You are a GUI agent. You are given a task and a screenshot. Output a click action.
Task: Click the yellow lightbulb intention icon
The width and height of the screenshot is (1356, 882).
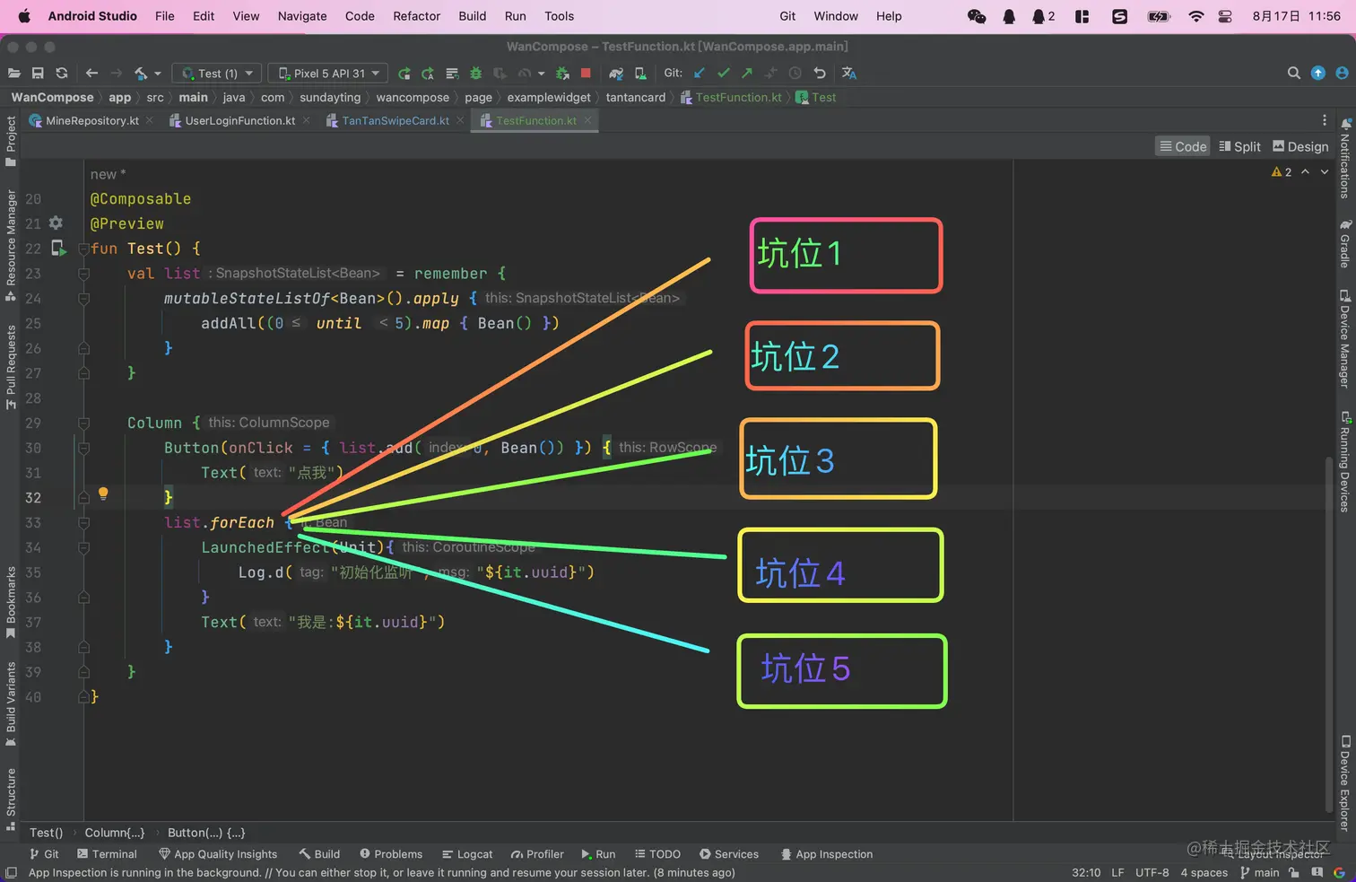[103, 493]
